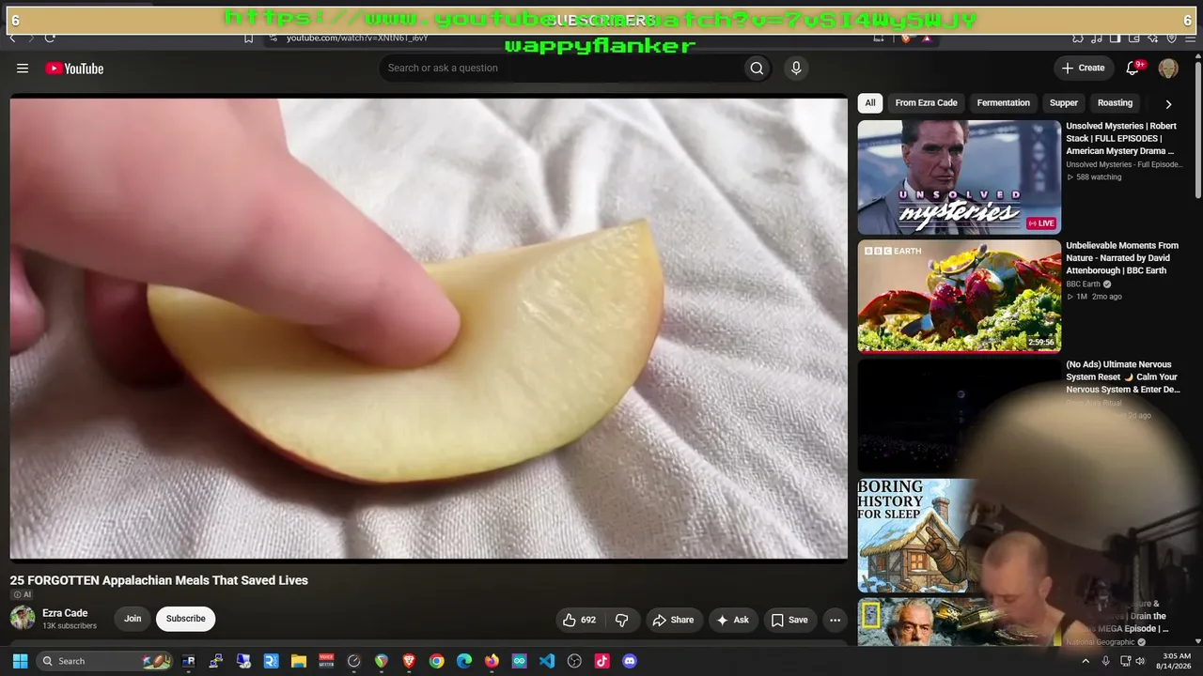The height and width of the screenshot is (676, 1203).
Task: Open the browser main menu
Action: [x=1190, y=38]
